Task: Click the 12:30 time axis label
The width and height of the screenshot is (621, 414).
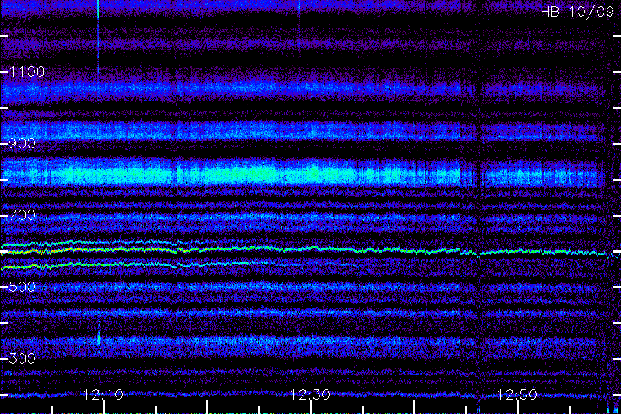Action: (x=310, y=394)
